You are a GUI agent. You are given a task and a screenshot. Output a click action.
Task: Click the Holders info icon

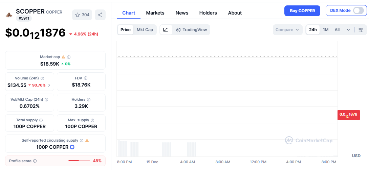[89, 100]
